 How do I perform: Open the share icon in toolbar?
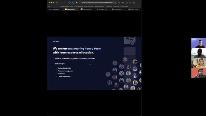(126, 3)
